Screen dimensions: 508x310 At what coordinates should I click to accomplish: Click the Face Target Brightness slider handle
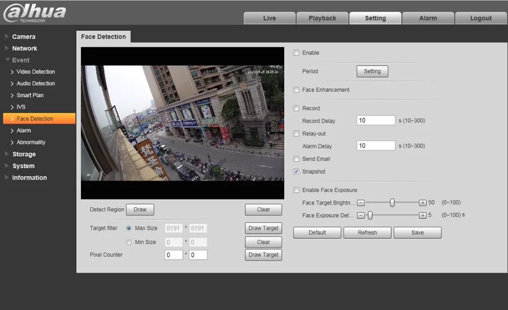pos(392,203)
